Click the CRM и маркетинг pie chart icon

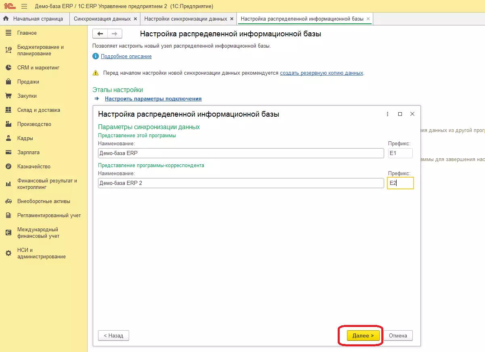[x=8, y=68]
